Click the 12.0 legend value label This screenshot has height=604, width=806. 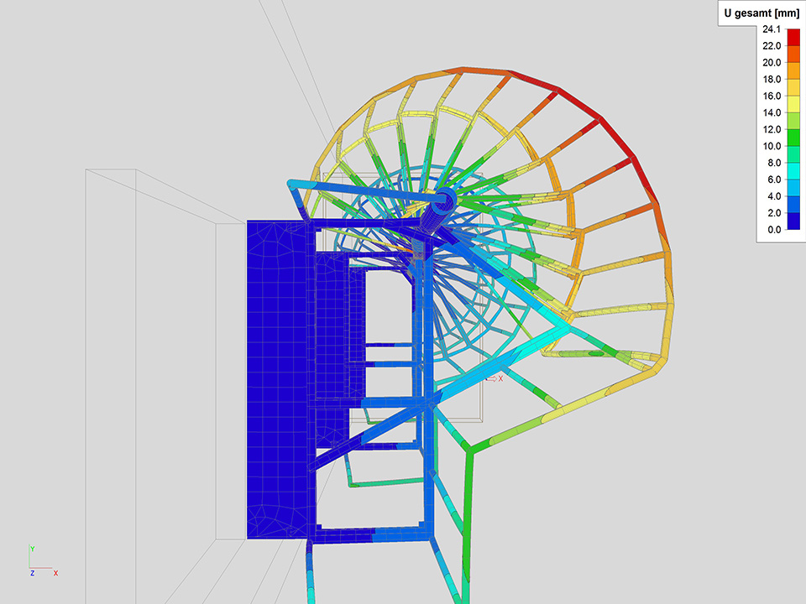(x=772, y=129)
